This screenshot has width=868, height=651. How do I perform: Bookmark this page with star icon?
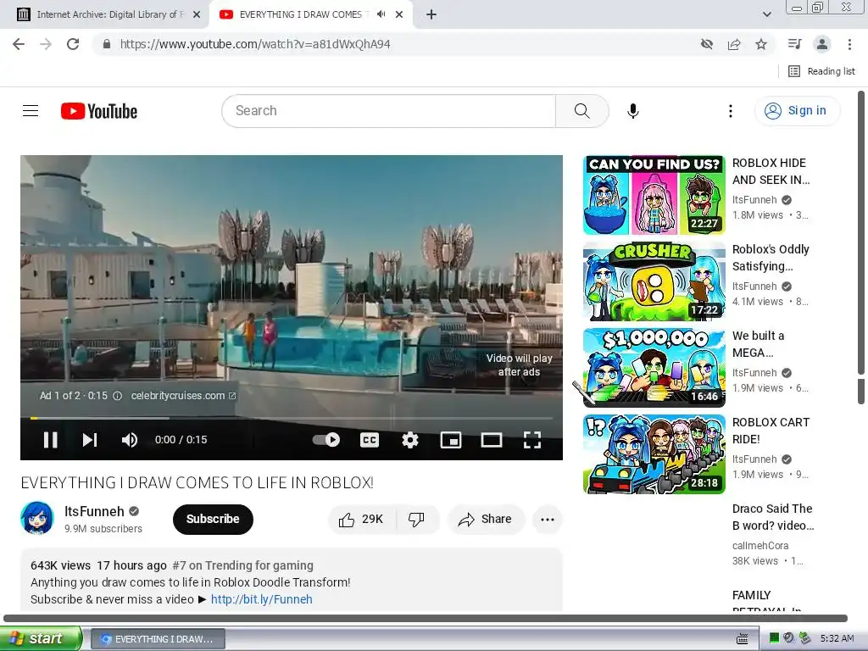pos(761,44)
